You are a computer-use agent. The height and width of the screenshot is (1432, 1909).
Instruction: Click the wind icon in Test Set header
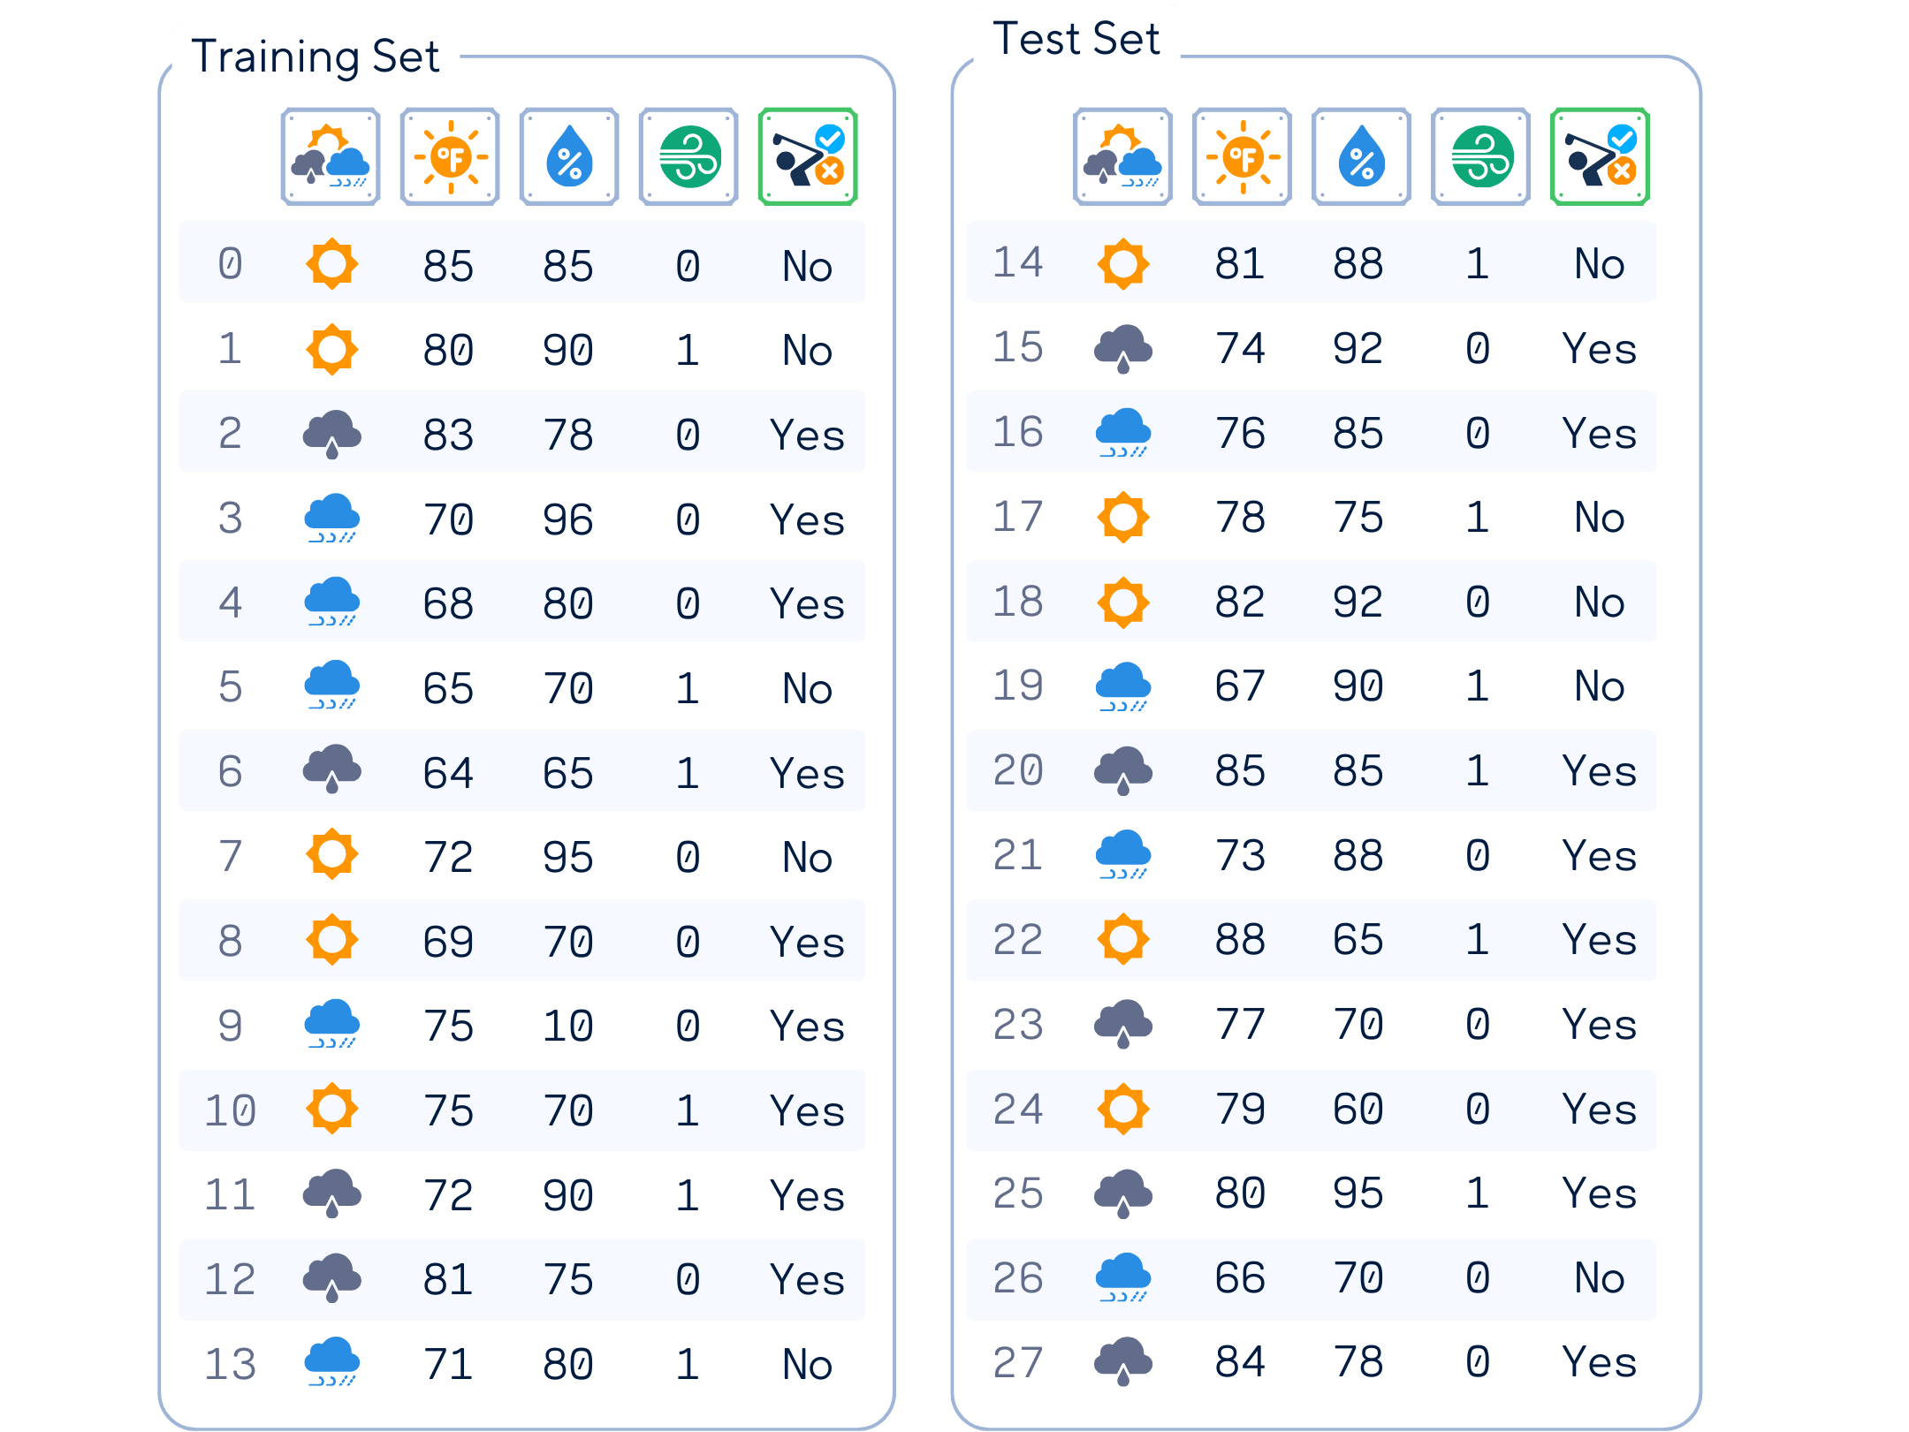click(x=1480, y=157)
